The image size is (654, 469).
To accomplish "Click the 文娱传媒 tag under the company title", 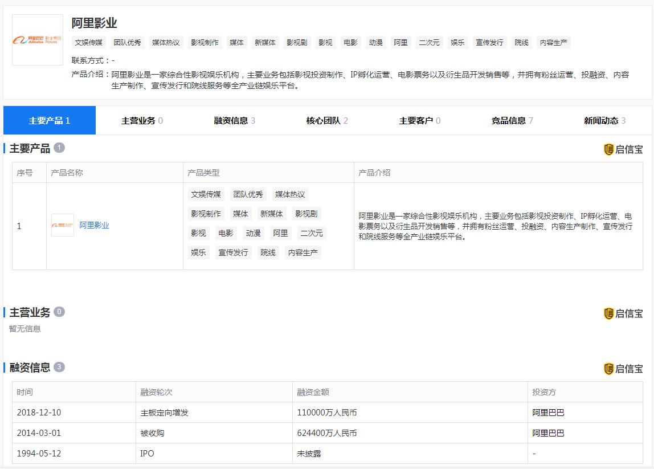I will click(89, 43).
